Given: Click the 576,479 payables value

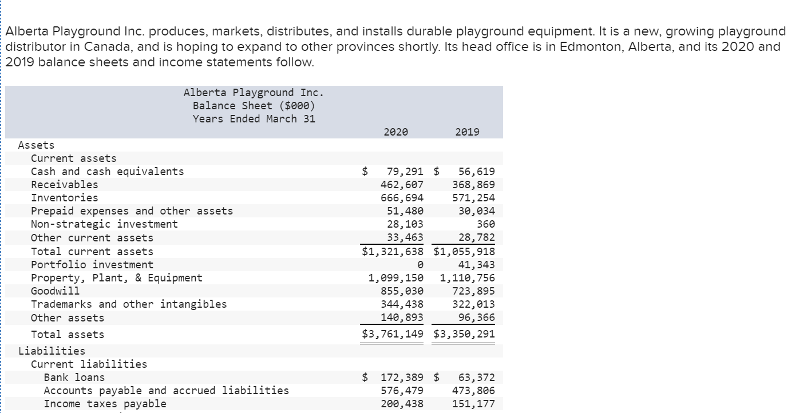Looking at the screenshot, I should pos(402,391).
